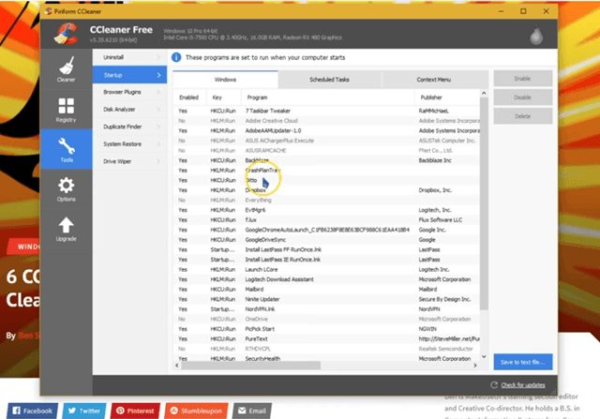Open Drive Wiper tool
This screenshot has height=419, width=600.
click(x=129, y=161)
